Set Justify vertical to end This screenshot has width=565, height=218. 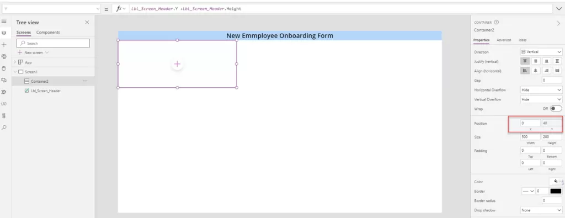[547, 61]
